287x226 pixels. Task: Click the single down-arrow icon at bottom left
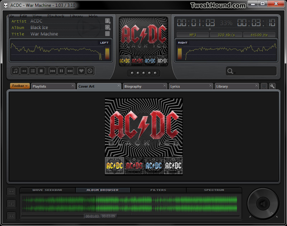pos(11,203)
